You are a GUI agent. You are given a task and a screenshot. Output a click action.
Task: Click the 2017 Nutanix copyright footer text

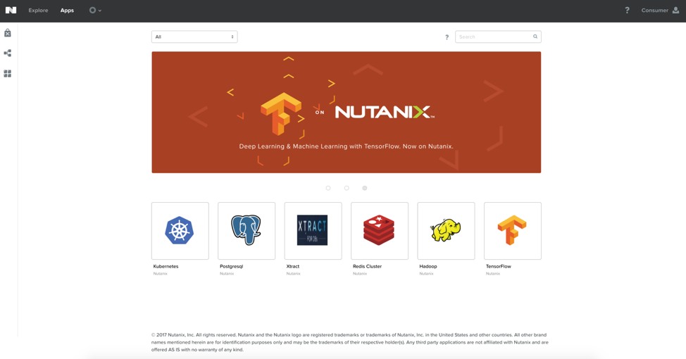(x=349, y=342)
